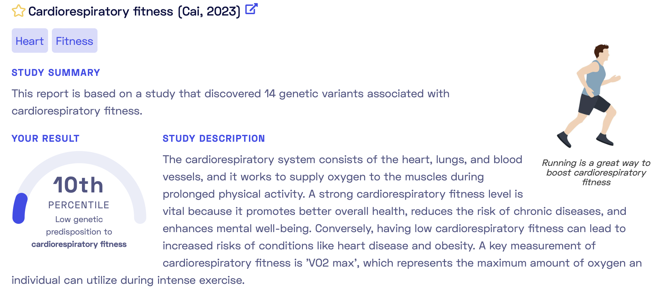Click the Cardiorespiratory fitness (Cai, 2023) title

(134, 11)
